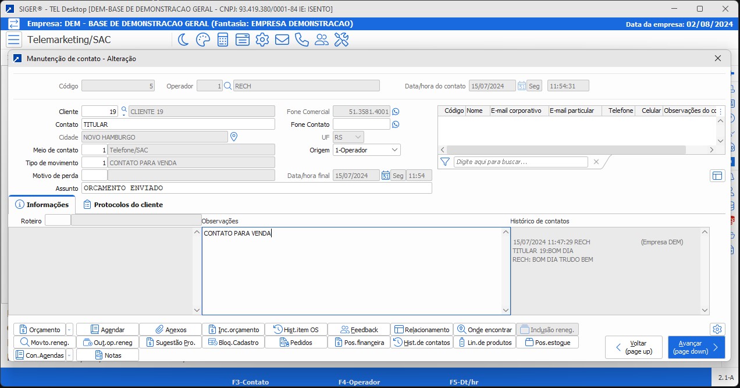Switch to Protocolos do cliente tab
Image resolution: width=740 pixels, height=388 pixels.
pyautogui.click(x=123, y=205)
